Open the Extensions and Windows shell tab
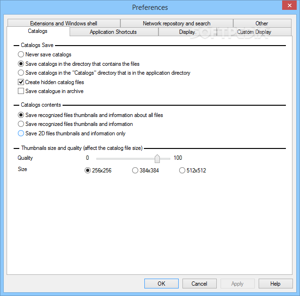Screen dimensions: 300x296 63,23
